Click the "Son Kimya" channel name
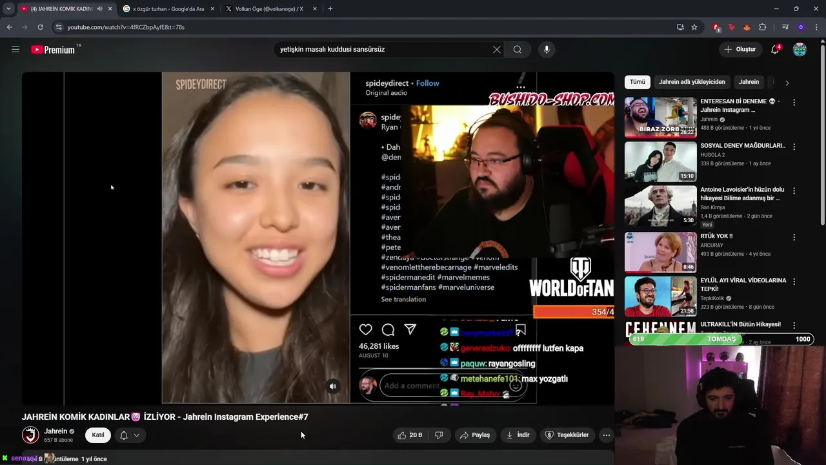The image size is (826, 465). point(712,207)
